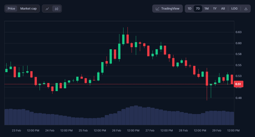Switch to the line chart view icon
255x137 pixels.
(47, 9)
